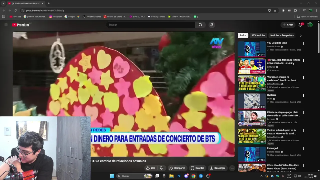
Task: Open options for Hysteria video
Action: point(303,95)
